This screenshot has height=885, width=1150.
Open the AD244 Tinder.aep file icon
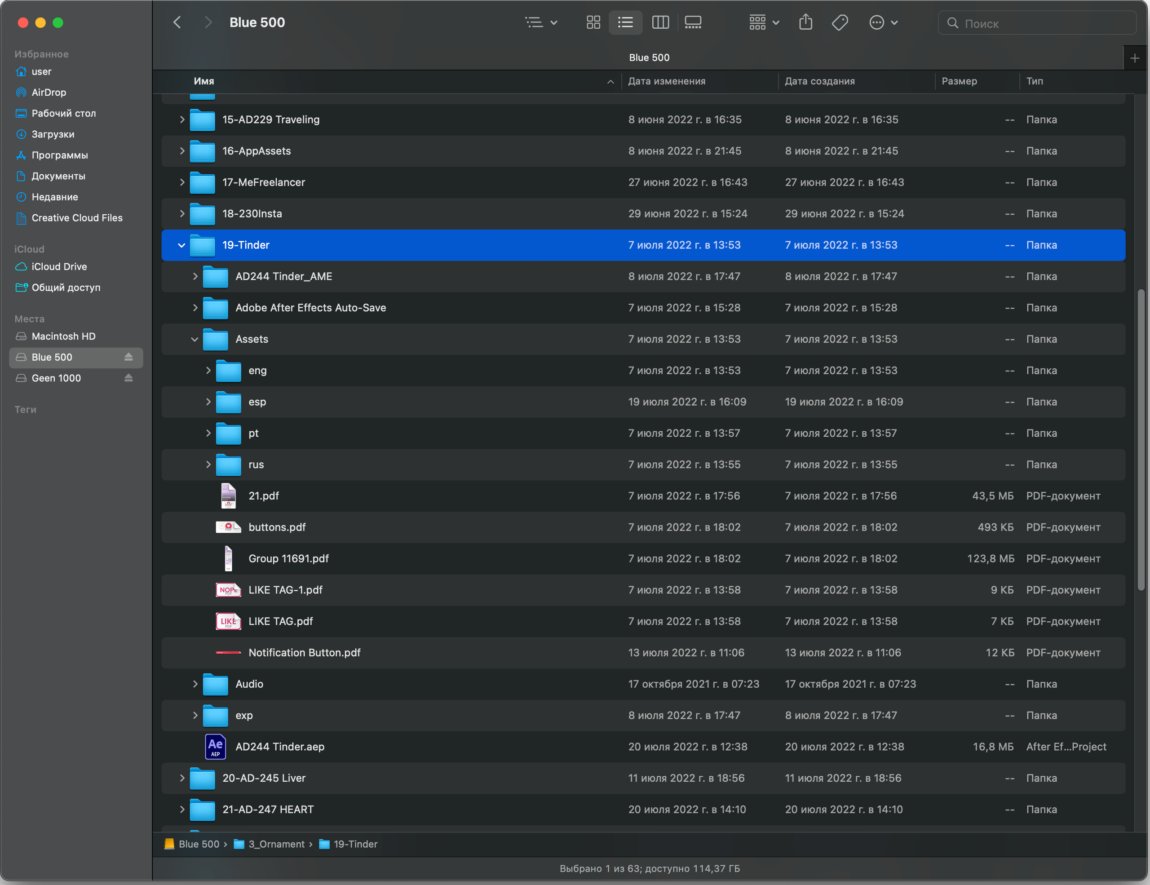click(x=215, y=747)
